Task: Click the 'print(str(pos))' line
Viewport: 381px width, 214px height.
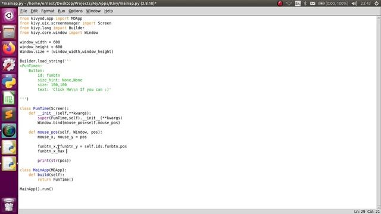Action: tap(54, 160)
